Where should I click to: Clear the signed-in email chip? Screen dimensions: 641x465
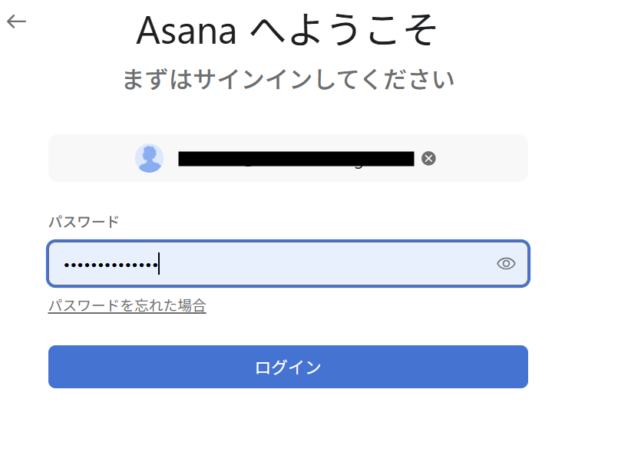tap(429, 158)
